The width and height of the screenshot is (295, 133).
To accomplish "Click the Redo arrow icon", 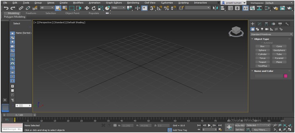I will 13,8.
